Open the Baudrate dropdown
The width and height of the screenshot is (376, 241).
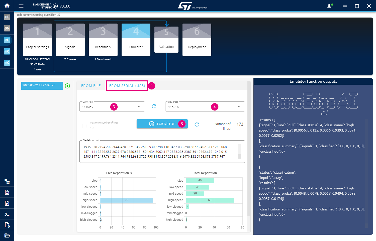205,106
